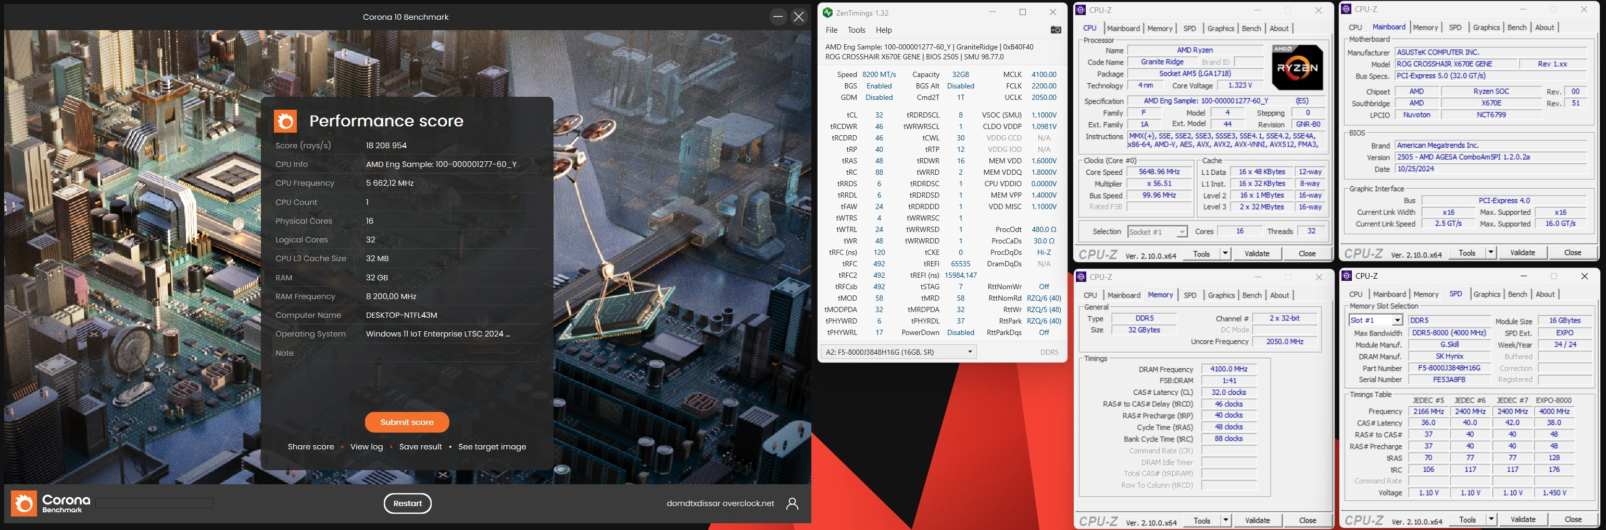The image size is (1606, 530).
Task: Click the CPU-Z title icon of SPD window
Action: [x=1347, y=276]
